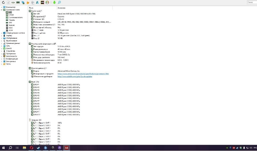Viewport: 257px width, 151px height.
Task: Click the Multi CPU group header
Action: pos(34,82)
